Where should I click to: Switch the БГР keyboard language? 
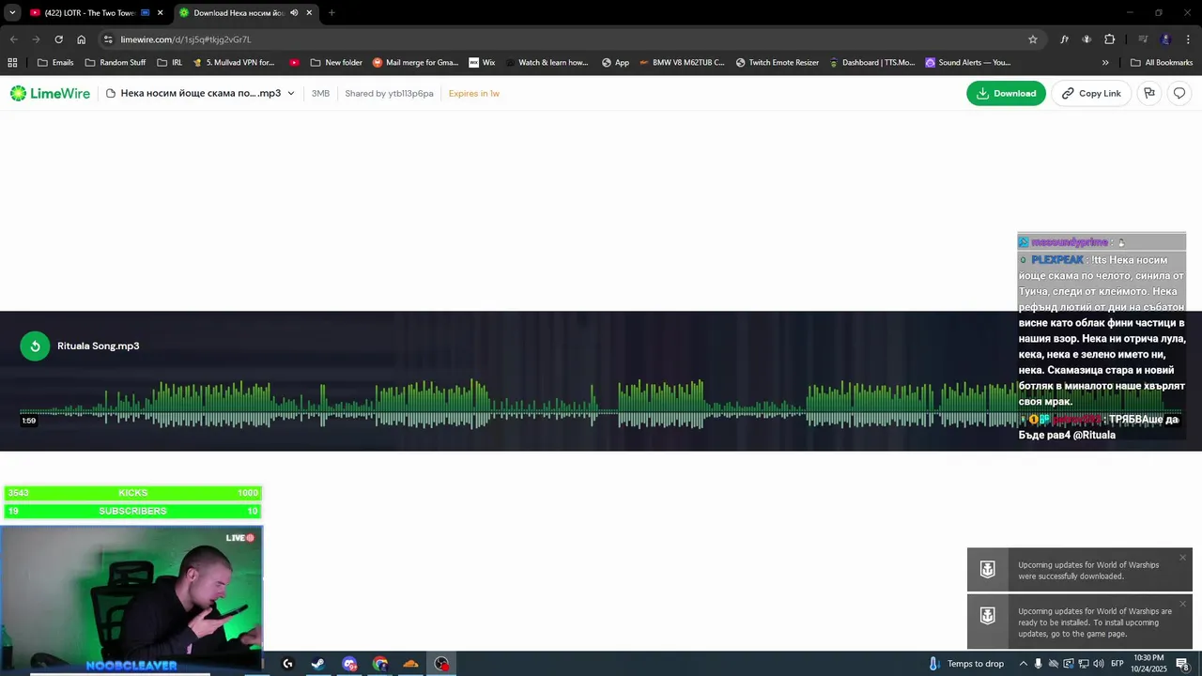coord(1117,664)
